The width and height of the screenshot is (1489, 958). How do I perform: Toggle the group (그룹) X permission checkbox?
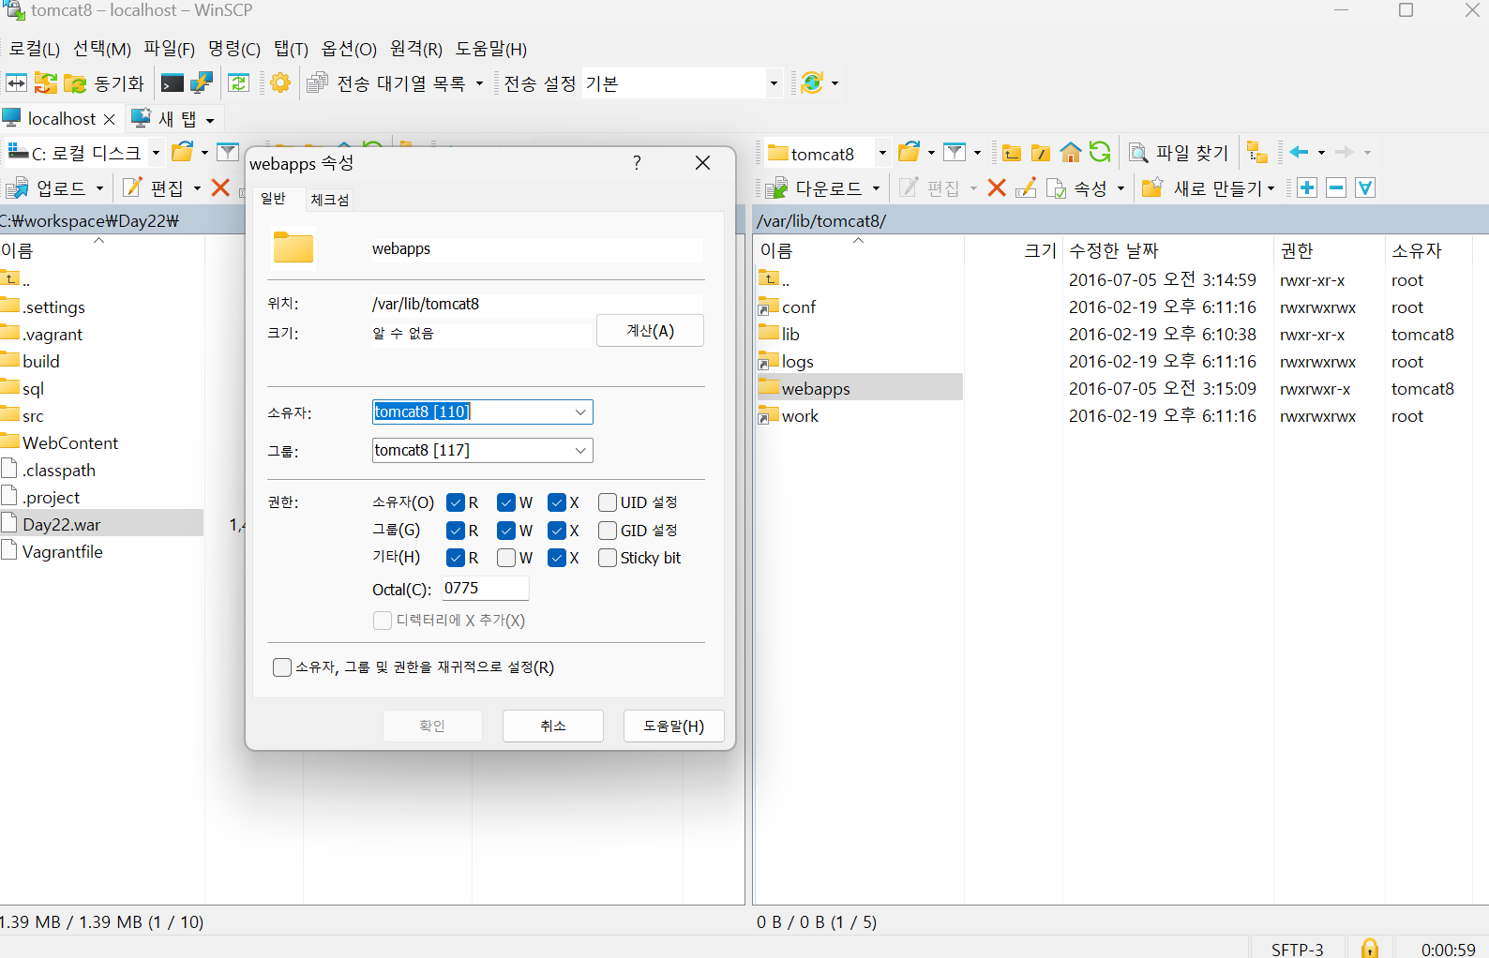tap(558, 531)
